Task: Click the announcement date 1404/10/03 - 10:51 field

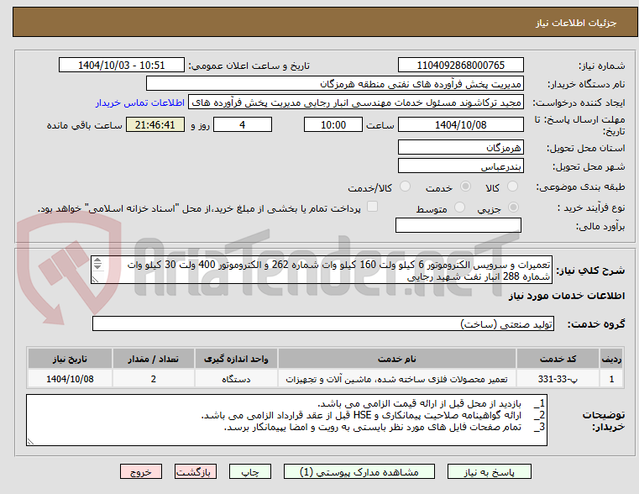Action: 122,66
